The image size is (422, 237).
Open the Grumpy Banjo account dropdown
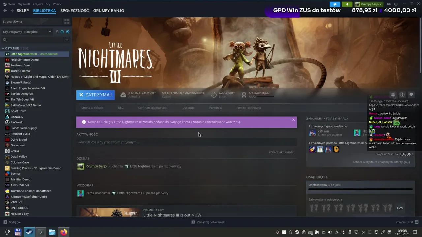point(369,4)
